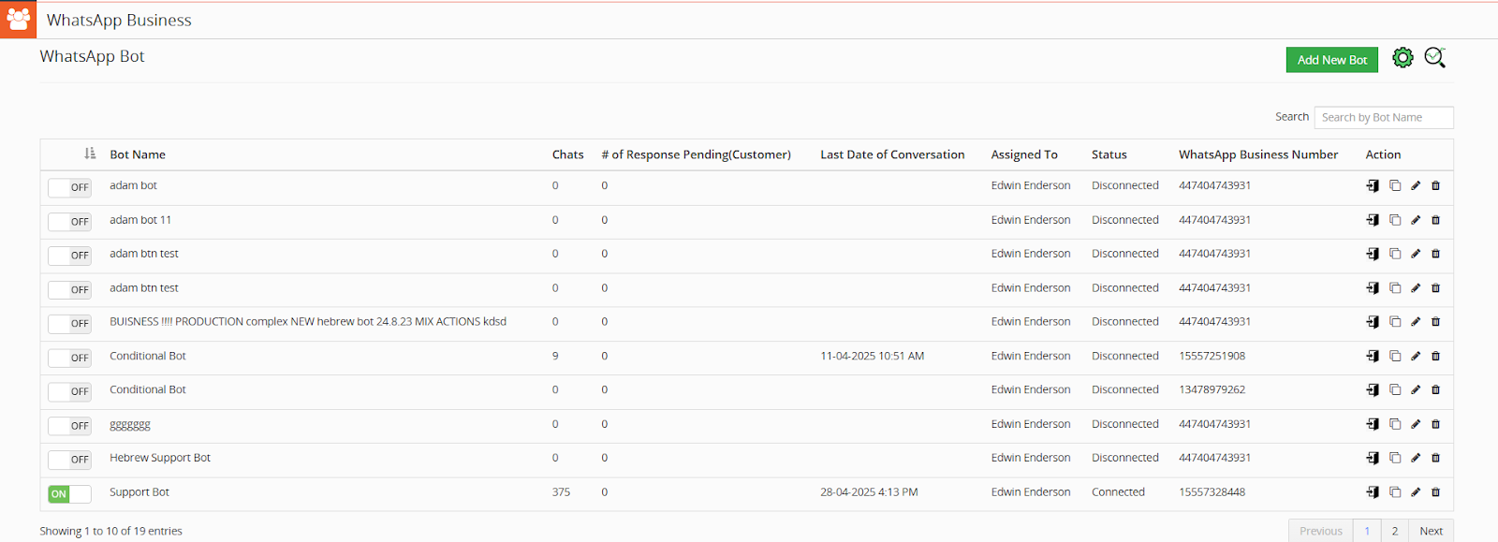Select page 1 in pagination

click(1367, 531)
